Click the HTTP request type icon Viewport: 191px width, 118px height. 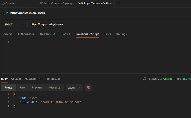pyautogui.click(x=5, y=13)
